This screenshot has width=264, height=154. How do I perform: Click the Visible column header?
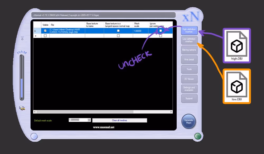pyautogui.click(x=45, y=25)
